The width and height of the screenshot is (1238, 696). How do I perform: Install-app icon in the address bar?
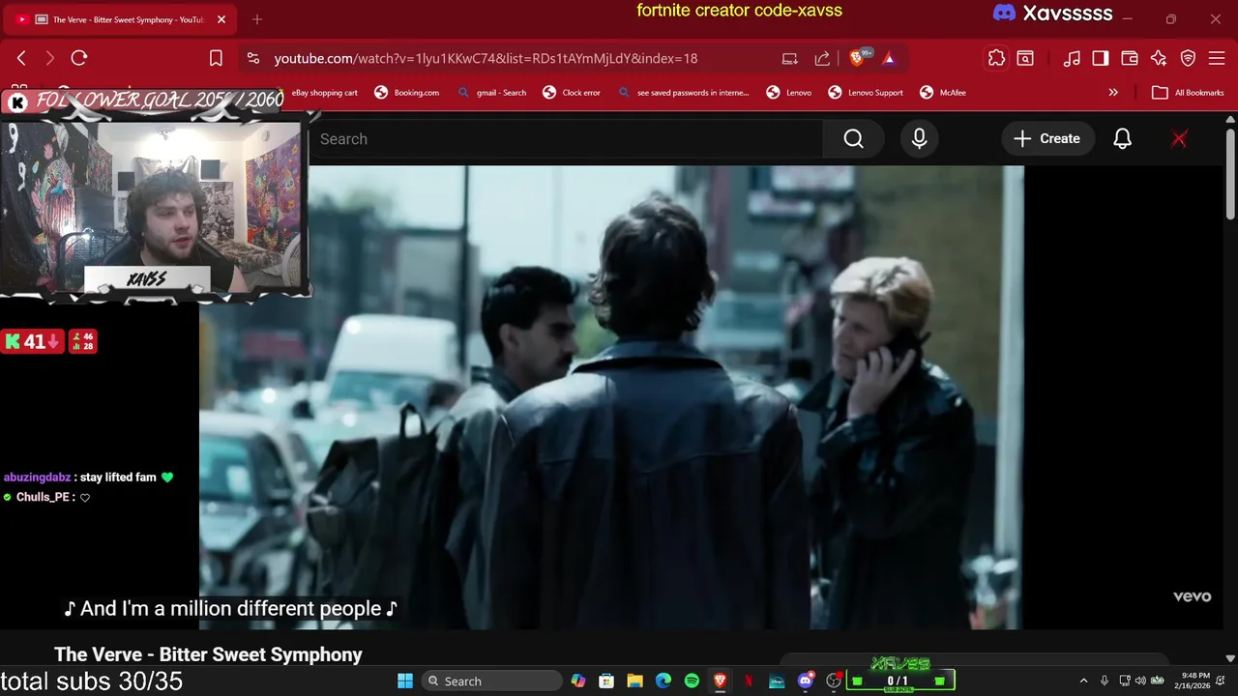[x=790, y=58]
